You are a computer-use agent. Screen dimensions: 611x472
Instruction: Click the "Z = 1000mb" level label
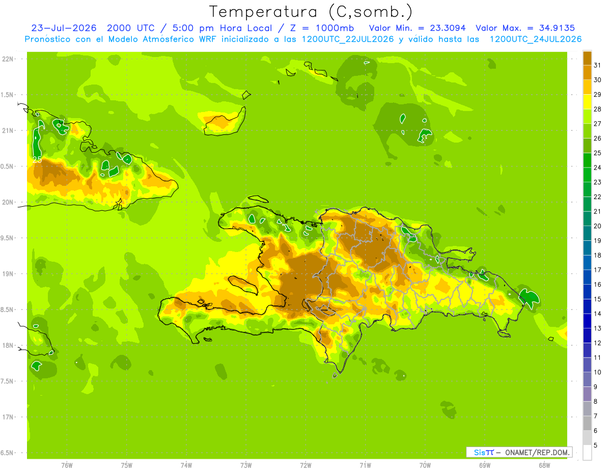tap(322, 28)
